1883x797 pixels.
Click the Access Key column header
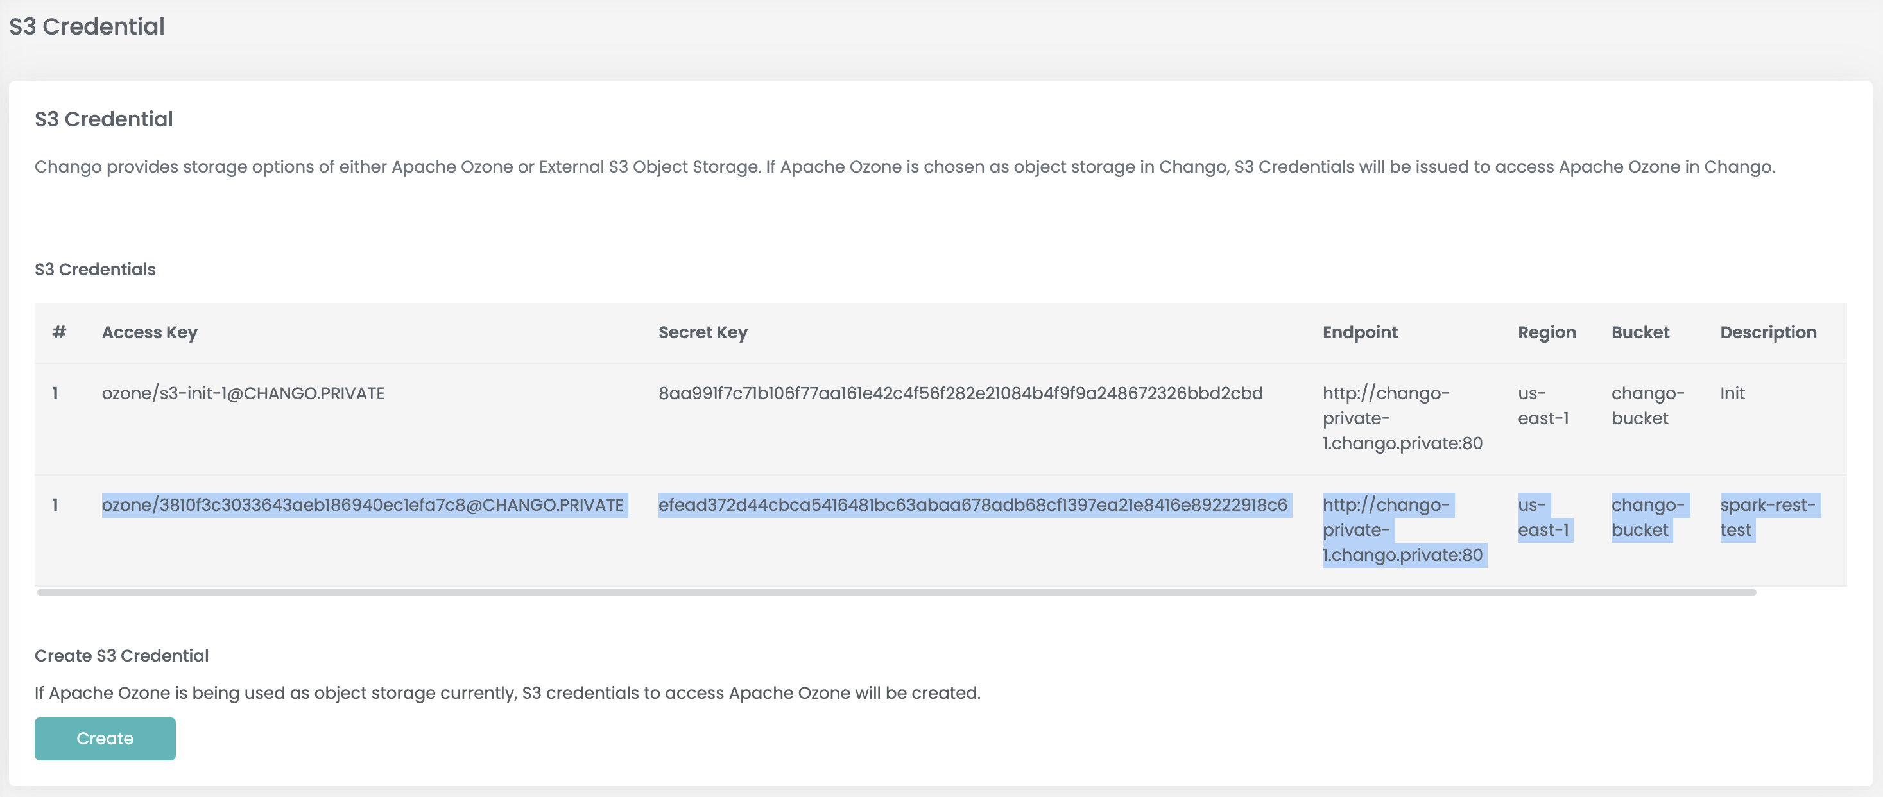pyautogui.click(x=149, y=332)
